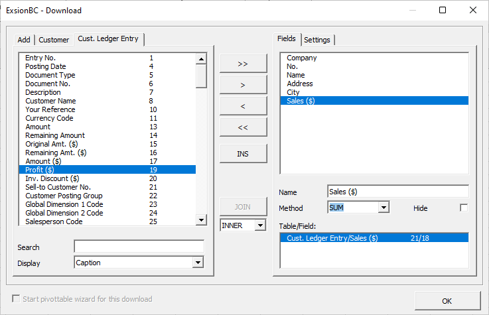Select Customer Name in the field list

tap(107, 101)
